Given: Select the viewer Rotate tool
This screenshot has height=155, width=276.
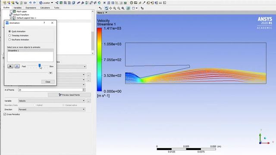Looking at the screenshot, I should [x=107, y=8].
